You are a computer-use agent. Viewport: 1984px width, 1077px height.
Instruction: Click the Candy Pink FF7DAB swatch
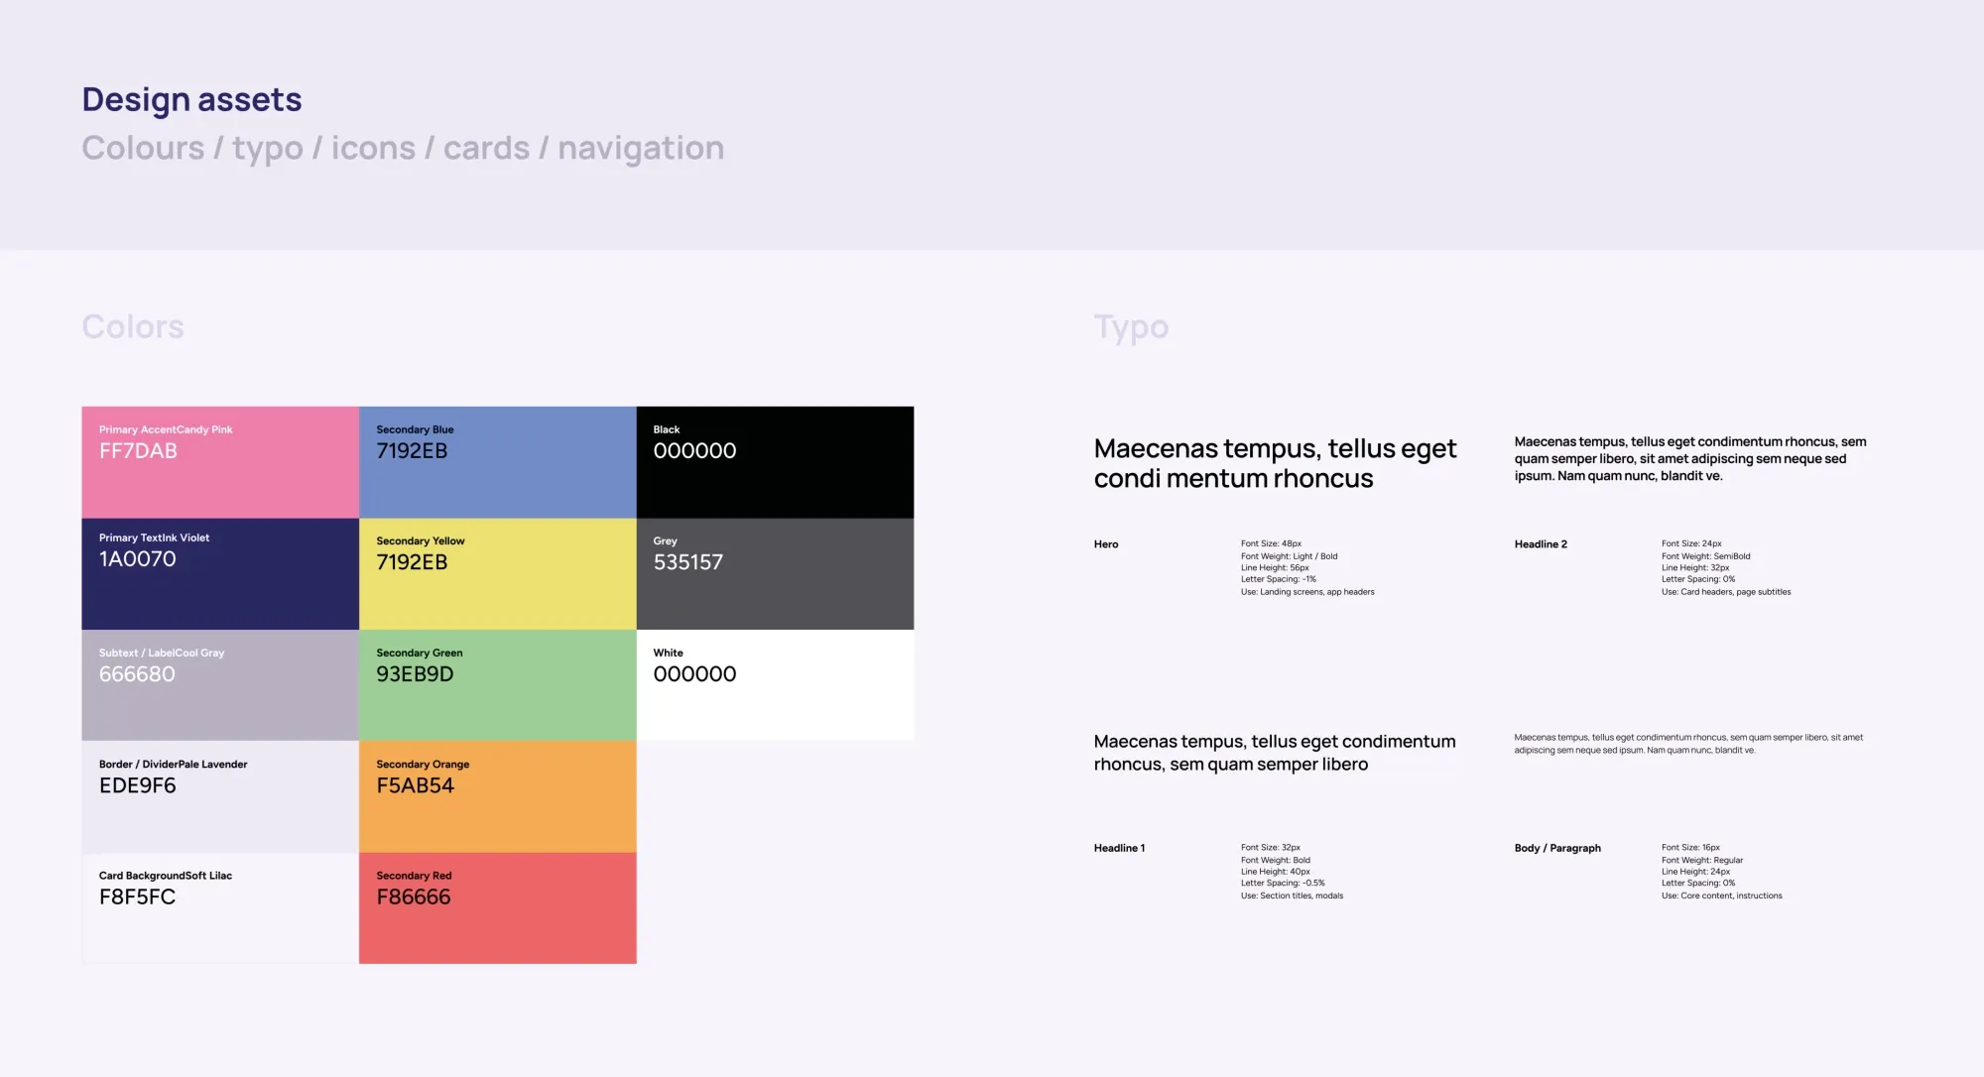click(219, 462)
